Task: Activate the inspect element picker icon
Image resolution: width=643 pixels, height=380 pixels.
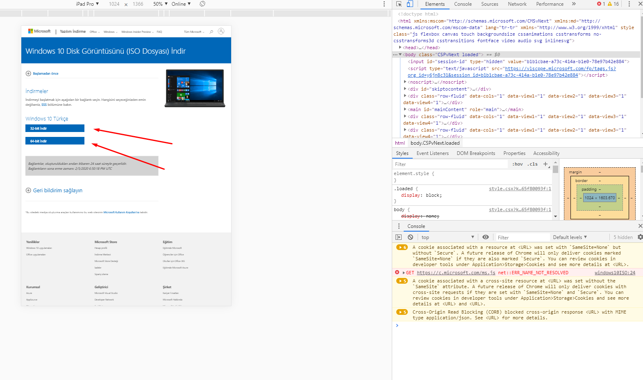Action: [399, 4]
